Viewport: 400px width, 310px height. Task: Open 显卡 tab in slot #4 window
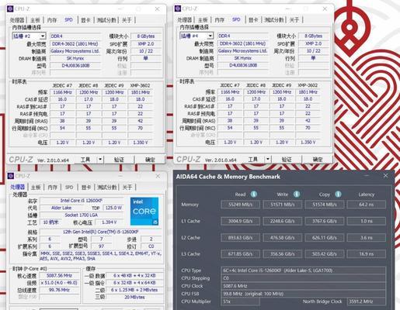[253, 19]
